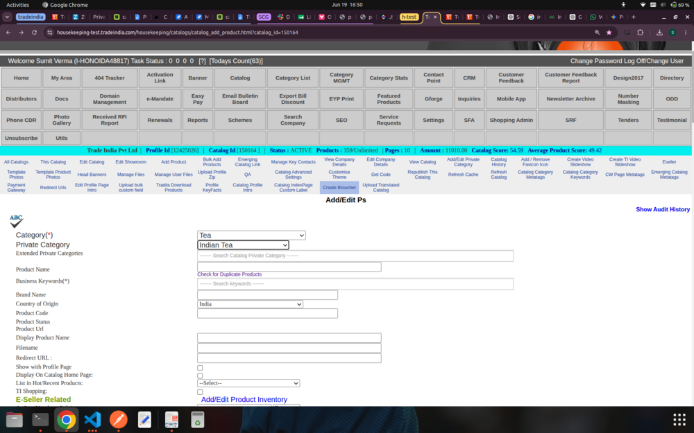Click the Redirect URL input field

point(289,358)
